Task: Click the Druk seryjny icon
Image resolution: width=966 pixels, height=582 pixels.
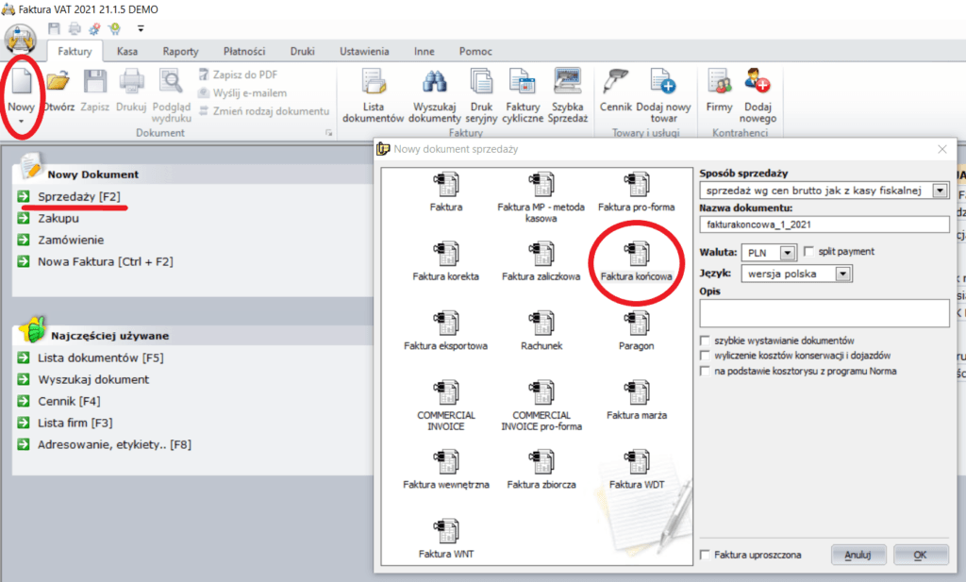Action: (482, 83)
